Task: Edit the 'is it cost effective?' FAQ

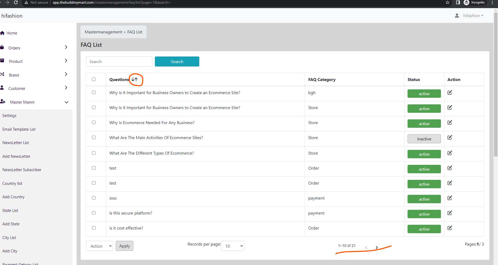Action: 450,228
